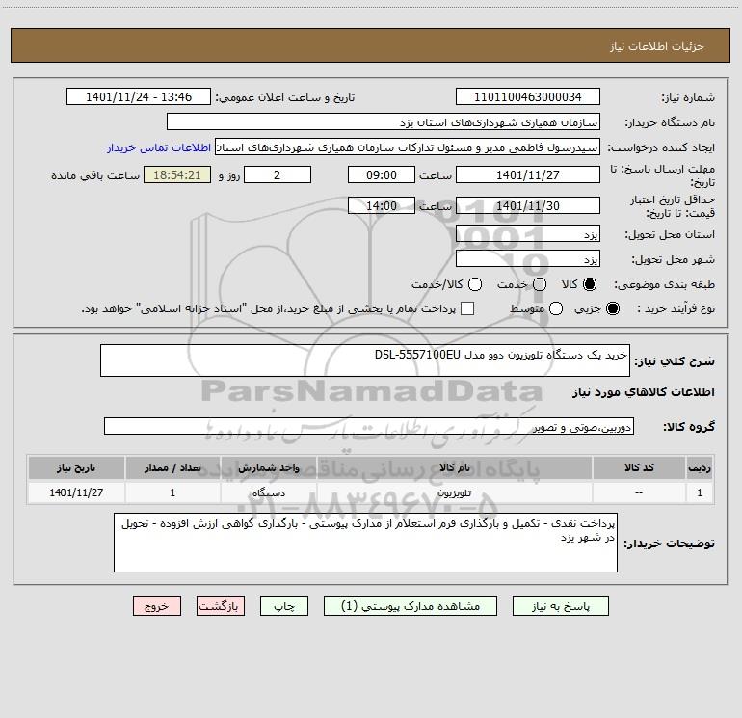Choose the جزیی purchase type radio
This screenshot has height=718, width=742.
(613, 308)
